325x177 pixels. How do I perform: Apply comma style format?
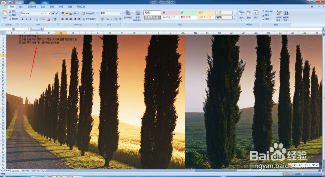point(112,19)
